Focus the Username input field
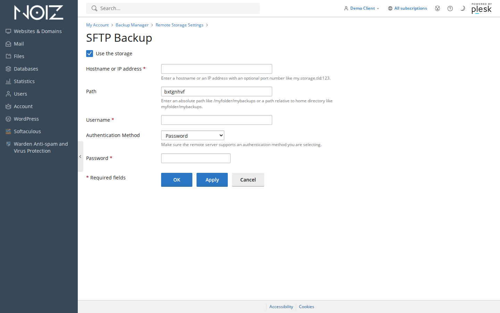Screen dimensions: 500x313 tap(217, 120)
